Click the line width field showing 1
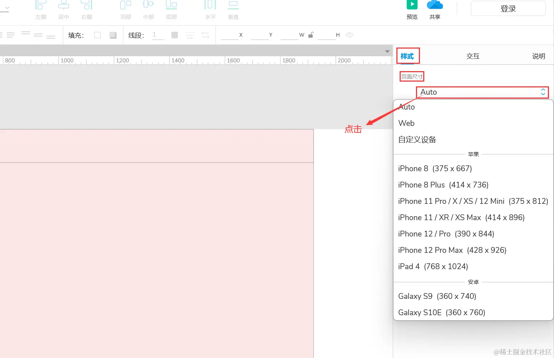The image size is (554, 358). click(x=158, y=35)
